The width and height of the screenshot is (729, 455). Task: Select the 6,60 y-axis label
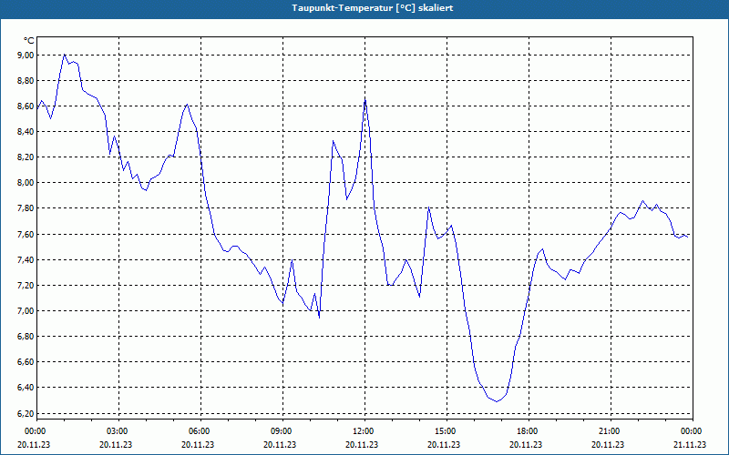(26, 362)
